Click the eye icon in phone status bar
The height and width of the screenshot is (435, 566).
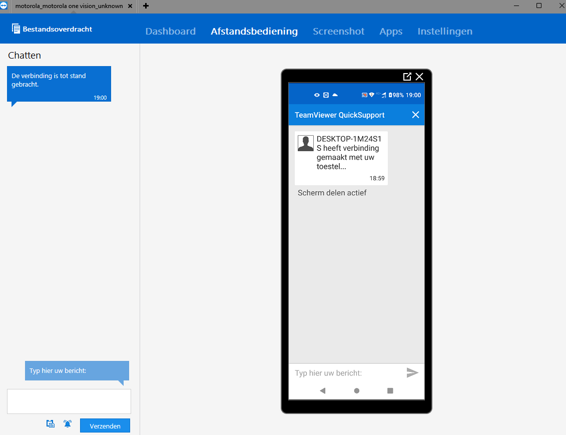(x=317, y=95)
